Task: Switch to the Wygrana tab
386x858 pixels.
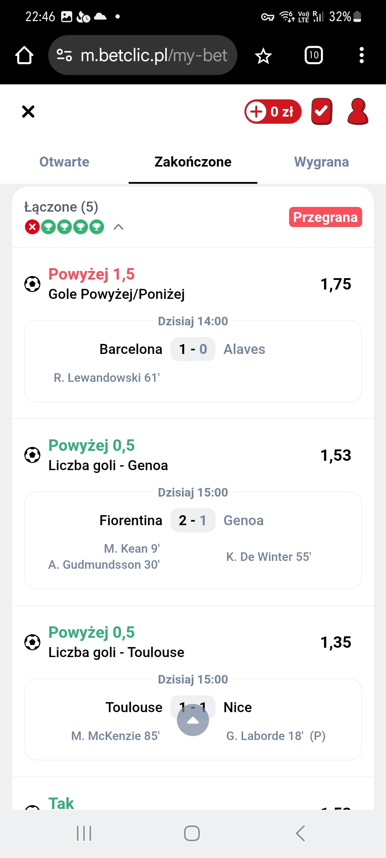Action: click(x=321, y=162)
